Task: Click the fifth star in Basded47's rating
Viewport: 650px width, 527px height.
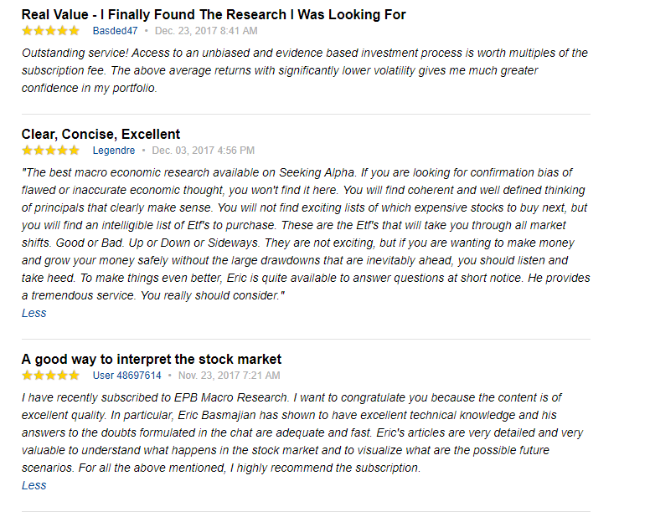Action: pos(75,31)
